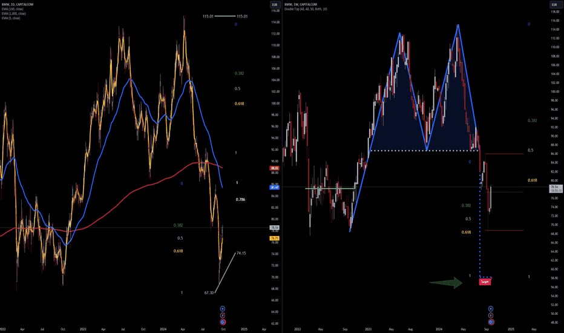Select the short green horizontal line on weekly chart

tap(329, 188)
